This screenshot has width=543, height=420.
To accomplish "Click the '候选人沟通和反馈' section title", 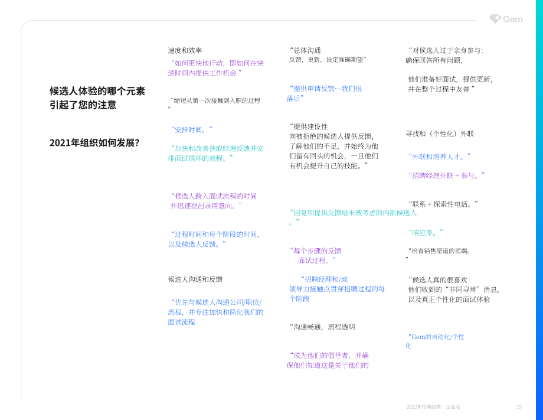I will [195, 279].
